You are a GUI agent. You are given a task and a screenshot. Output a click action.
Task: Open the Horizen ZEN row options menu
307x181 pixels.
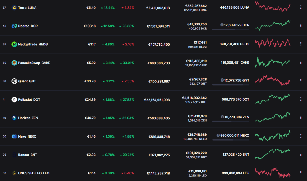(301, 118)
